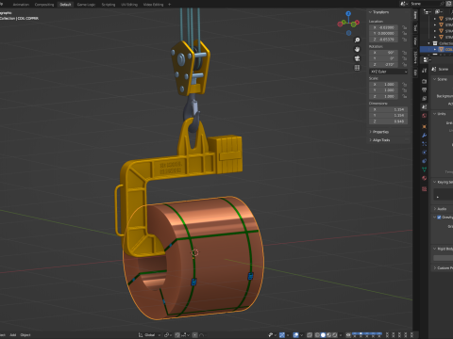Open the Physics properties tab icon

[x=424, y=153]
